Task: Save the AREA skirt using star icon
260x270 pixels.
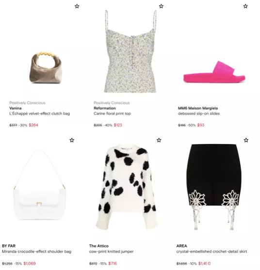Action: click(x=246, y=140)
